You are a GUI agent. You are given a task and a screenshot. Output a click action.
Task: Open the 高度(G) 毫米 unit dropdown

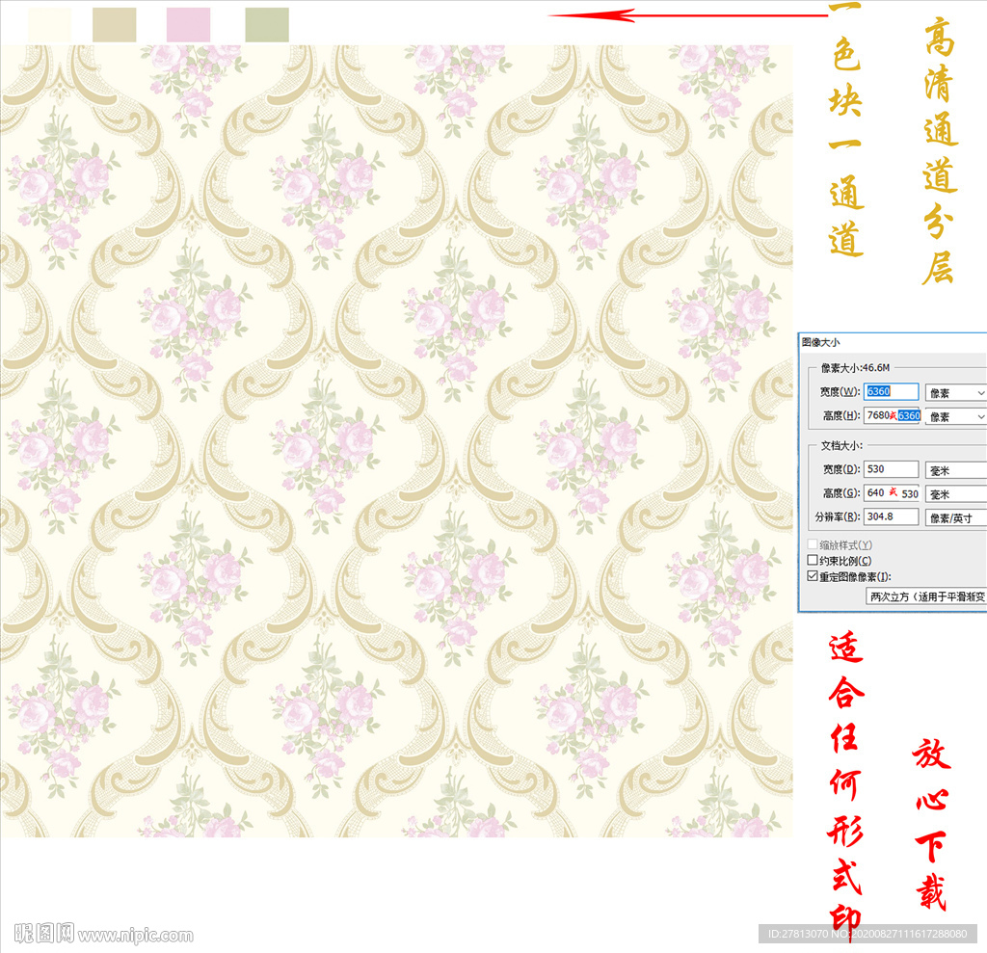pyautogui.click(x=956, y=494)
